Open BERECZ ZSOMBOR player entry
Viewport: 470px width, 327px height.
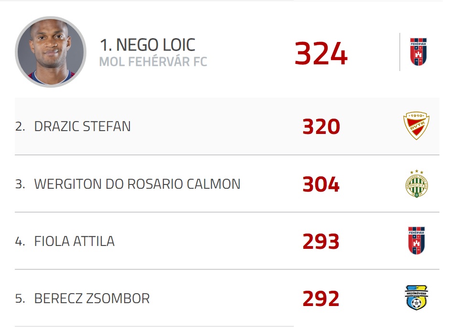(92, 298)
